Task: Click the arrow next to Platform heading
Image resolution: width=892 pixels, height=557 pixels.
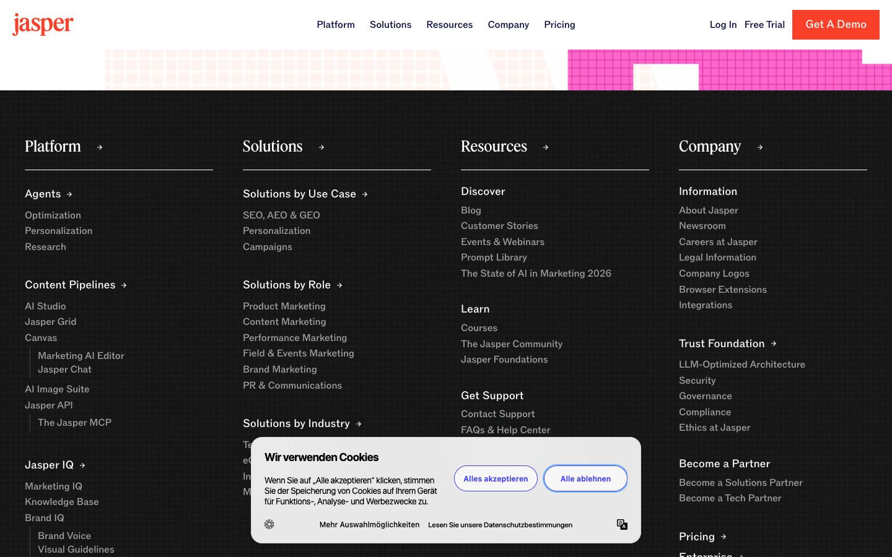Action: [100, 147]
